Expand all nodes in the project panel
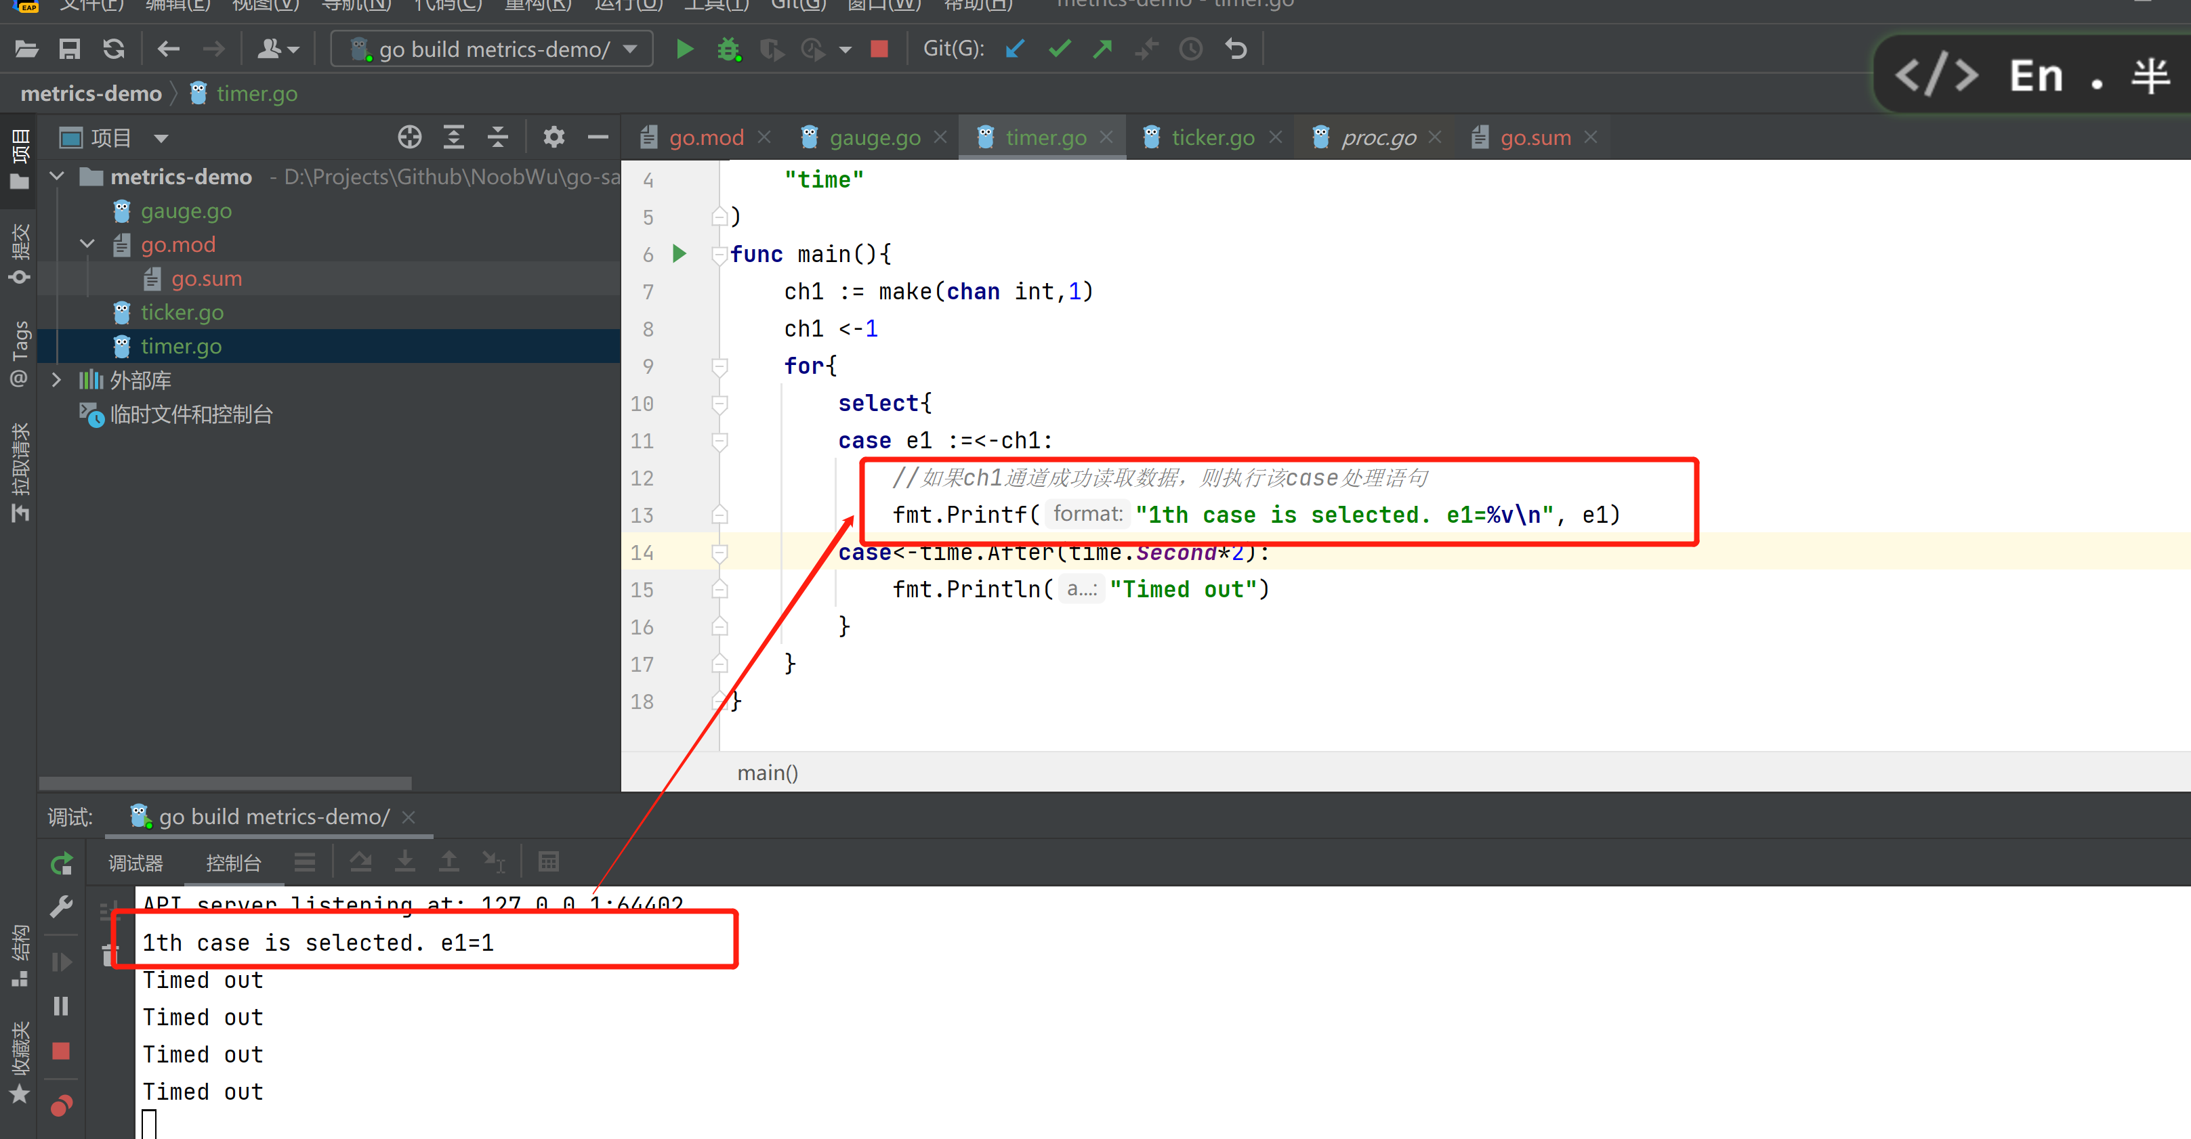The image size is (2191, 1139). (x=453, y=137)
